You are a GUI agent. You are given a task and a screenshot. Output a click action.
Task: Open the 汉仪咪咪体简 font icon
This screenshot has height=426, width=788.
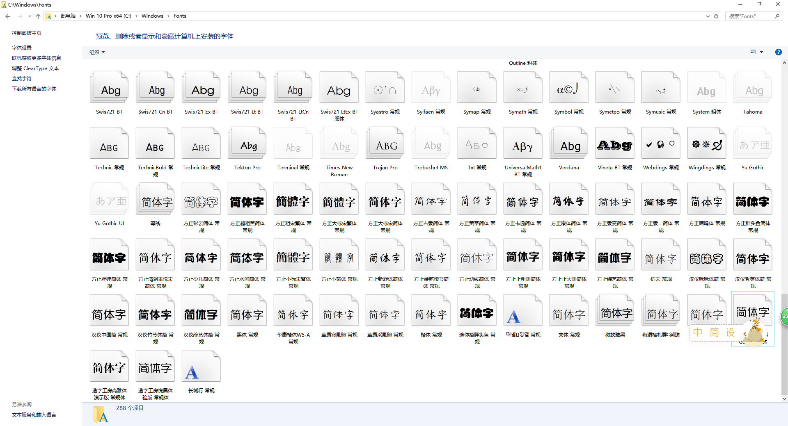point(707,255)
